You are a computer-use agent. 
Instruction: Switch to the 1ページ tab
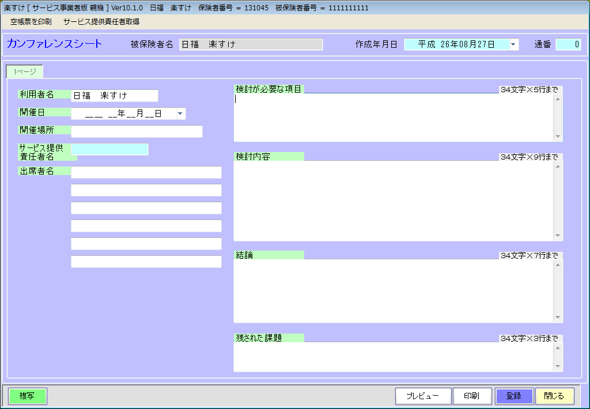click(25, 71)
